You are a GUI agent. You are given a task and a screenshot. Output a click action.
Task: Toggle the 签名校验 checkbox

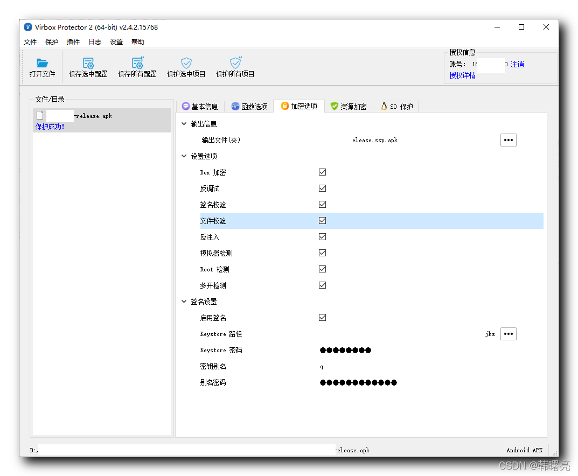click(322, 205)
